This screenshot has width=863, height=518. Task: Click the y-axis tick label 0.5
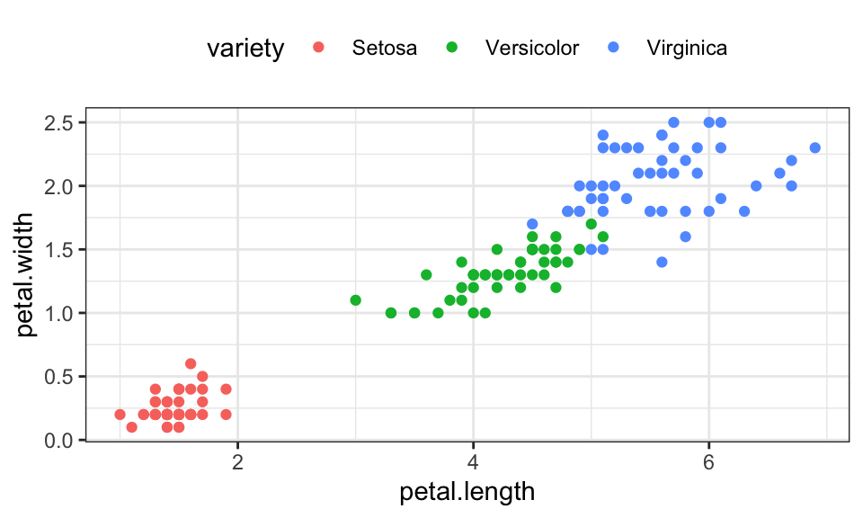point(60,377)
